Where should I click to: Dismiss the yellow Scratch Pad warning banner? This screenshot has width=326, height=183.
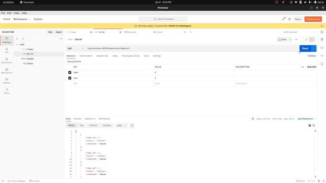coord(322,26)
